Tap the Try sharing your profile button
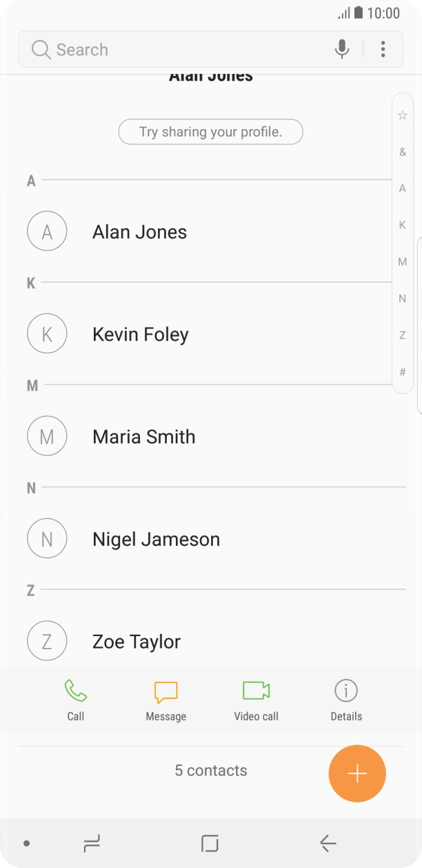Screen dimensions: 422x868 [210, 132]
